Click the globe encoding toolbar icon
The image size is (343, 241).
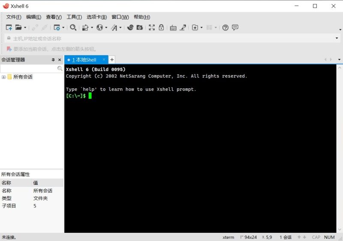pos(100,27)
